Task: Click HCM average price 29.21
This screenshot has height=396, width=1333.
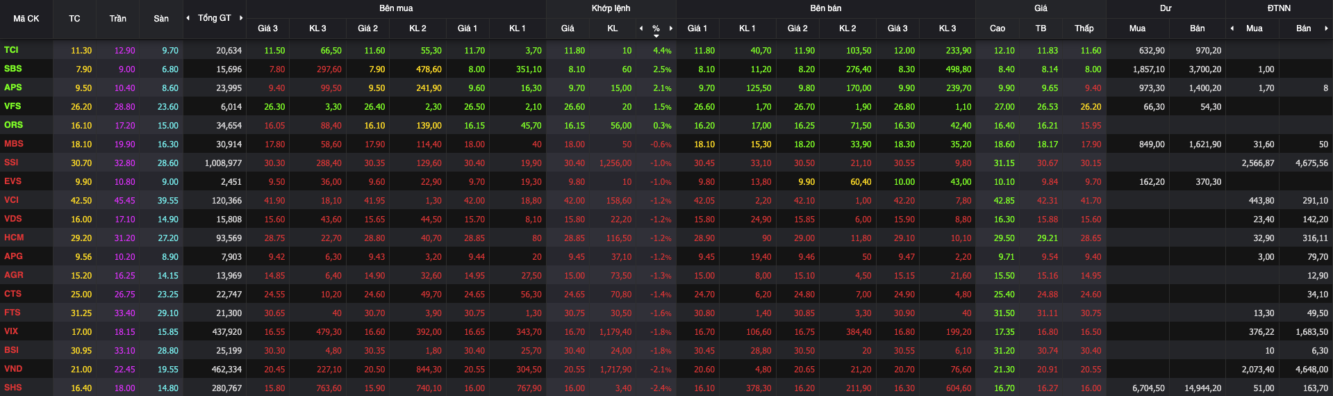Action: pos(1048,238)
